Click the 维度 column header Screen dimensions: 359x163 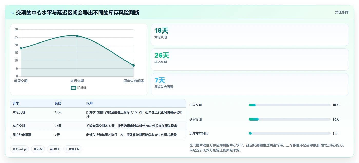pyautogui.click(x=16, y=104)
